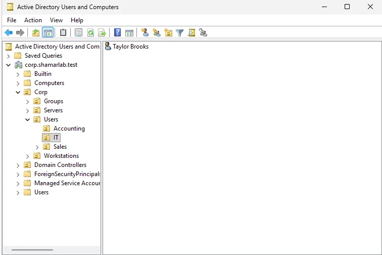
Task: Click Add to group toolbar icon
Action: click(203, 32)
